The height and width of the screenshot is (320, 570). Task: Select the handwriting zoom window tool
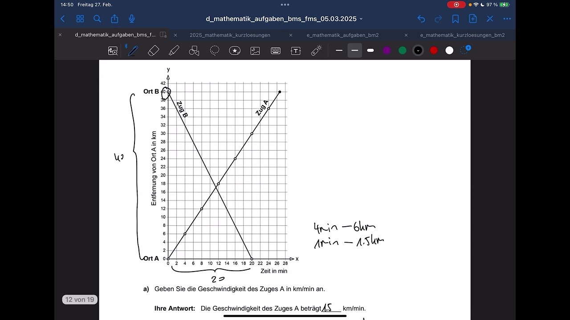[x=113, y=51]
